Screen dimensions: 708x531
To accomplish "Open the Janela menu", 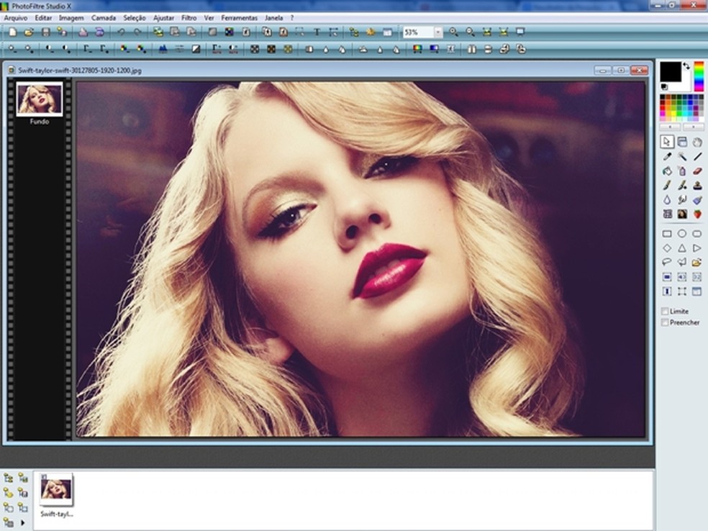I will [x=273, y=18].
